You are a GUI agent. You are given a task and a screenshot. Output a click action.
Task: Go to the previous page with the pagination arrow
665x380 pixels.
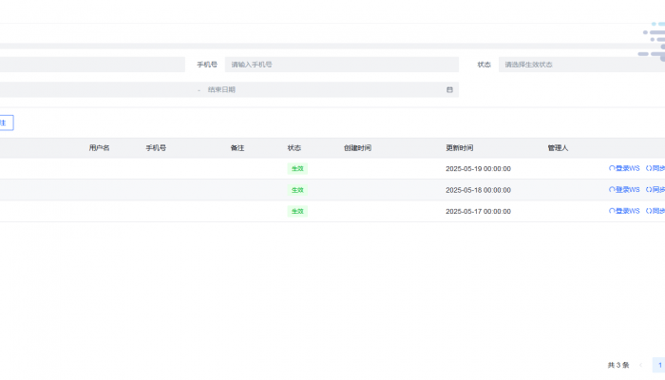click(x=640, y=365)
